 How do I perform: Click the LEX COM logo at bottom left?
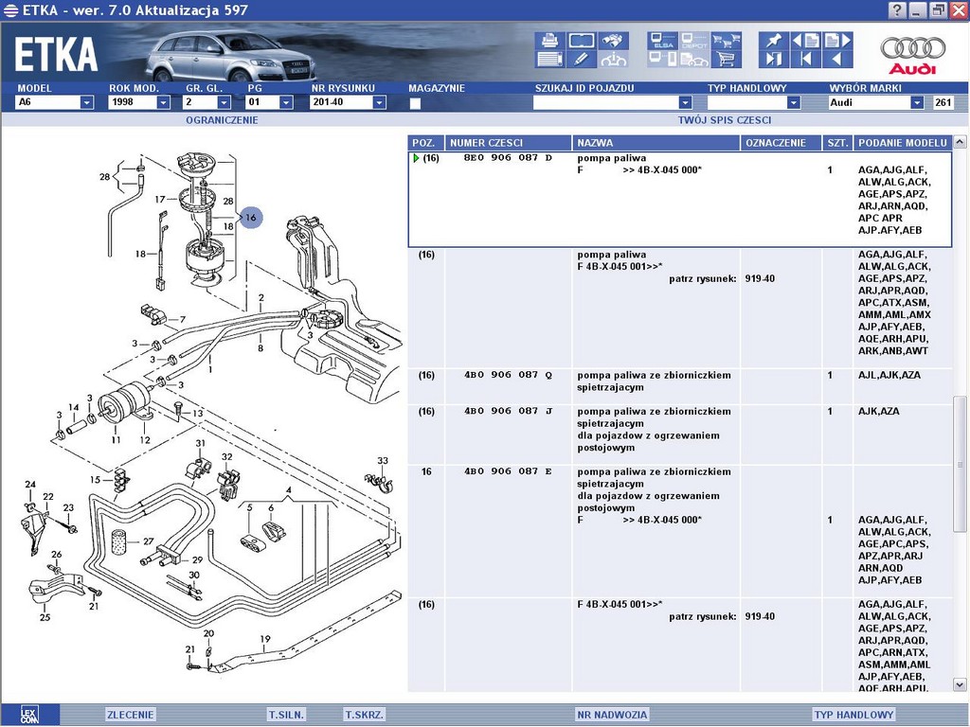[x=29, y=715]
